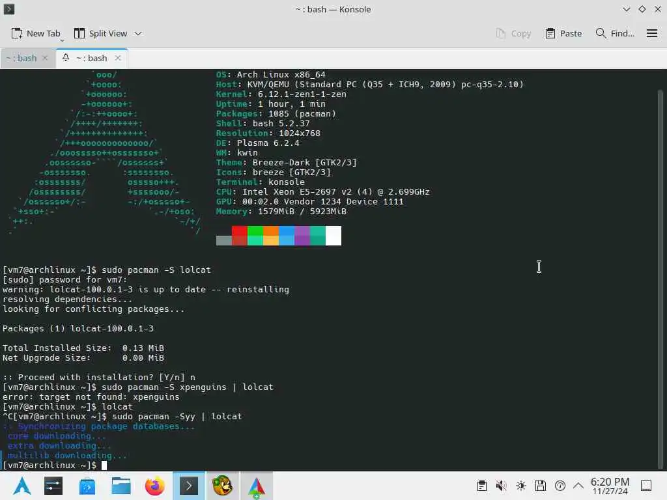Click 'DE: Plasma 6.2.4' line
Screen dimensions: 667x500
click(x=258, y=143)
